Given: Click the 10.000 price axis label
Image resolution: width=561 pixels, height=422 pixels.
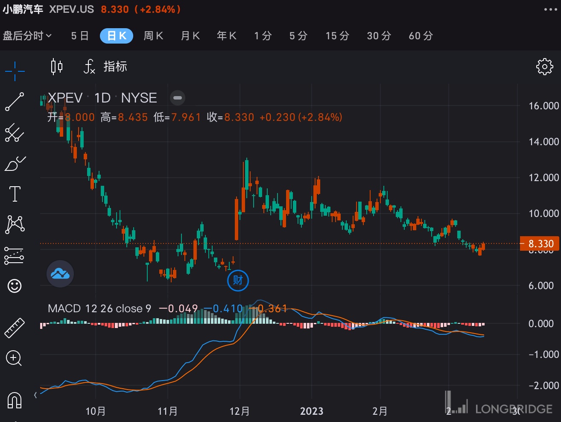Looking at the screenshot, I should click(x=543, y=214).
